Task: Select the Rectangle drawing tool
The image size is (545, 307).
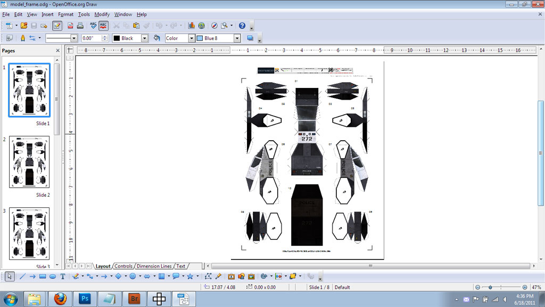Action: click(43, 277)
